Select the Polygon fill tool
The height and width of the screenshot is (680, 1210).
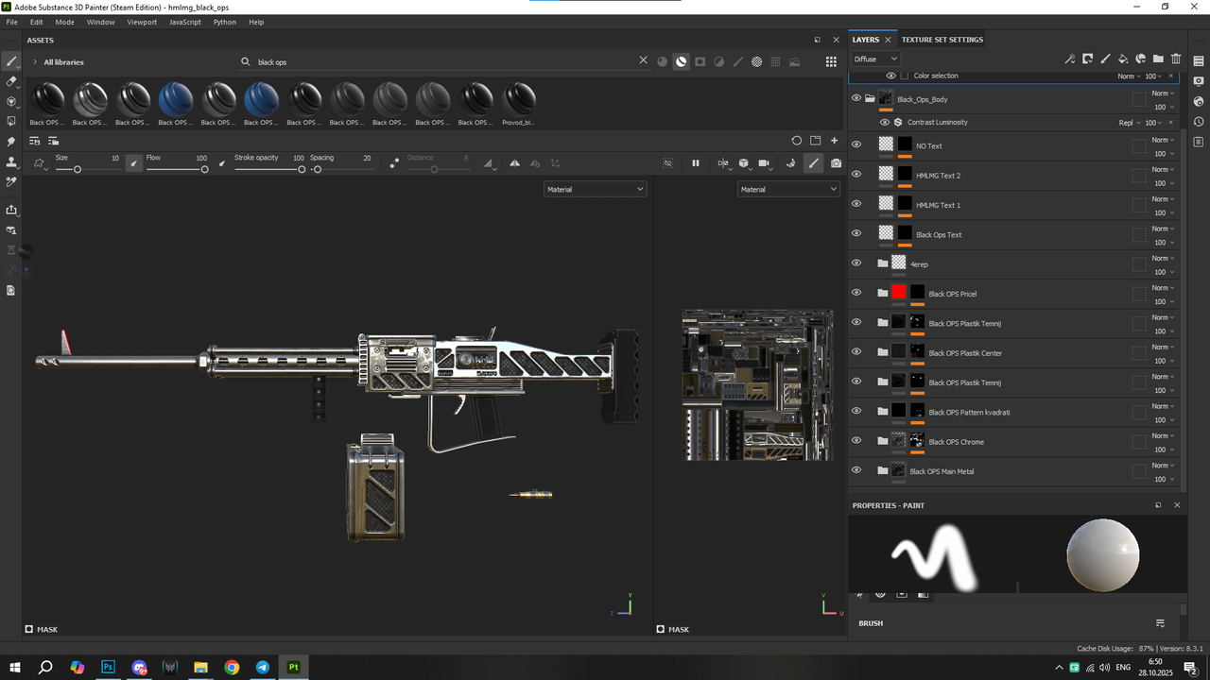[11, 121]
